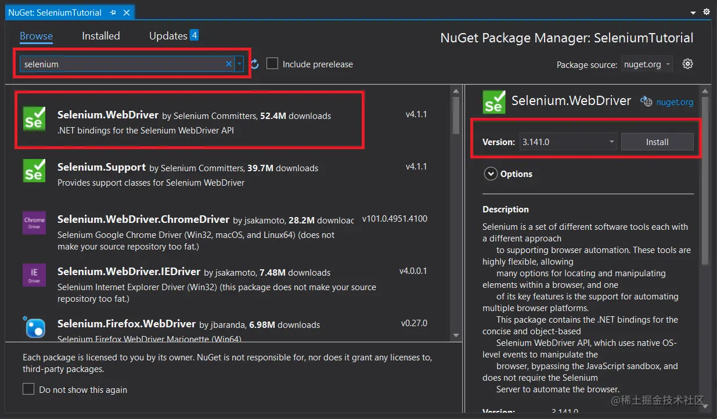Refresh the selenium search results

[x=254, y=64]
